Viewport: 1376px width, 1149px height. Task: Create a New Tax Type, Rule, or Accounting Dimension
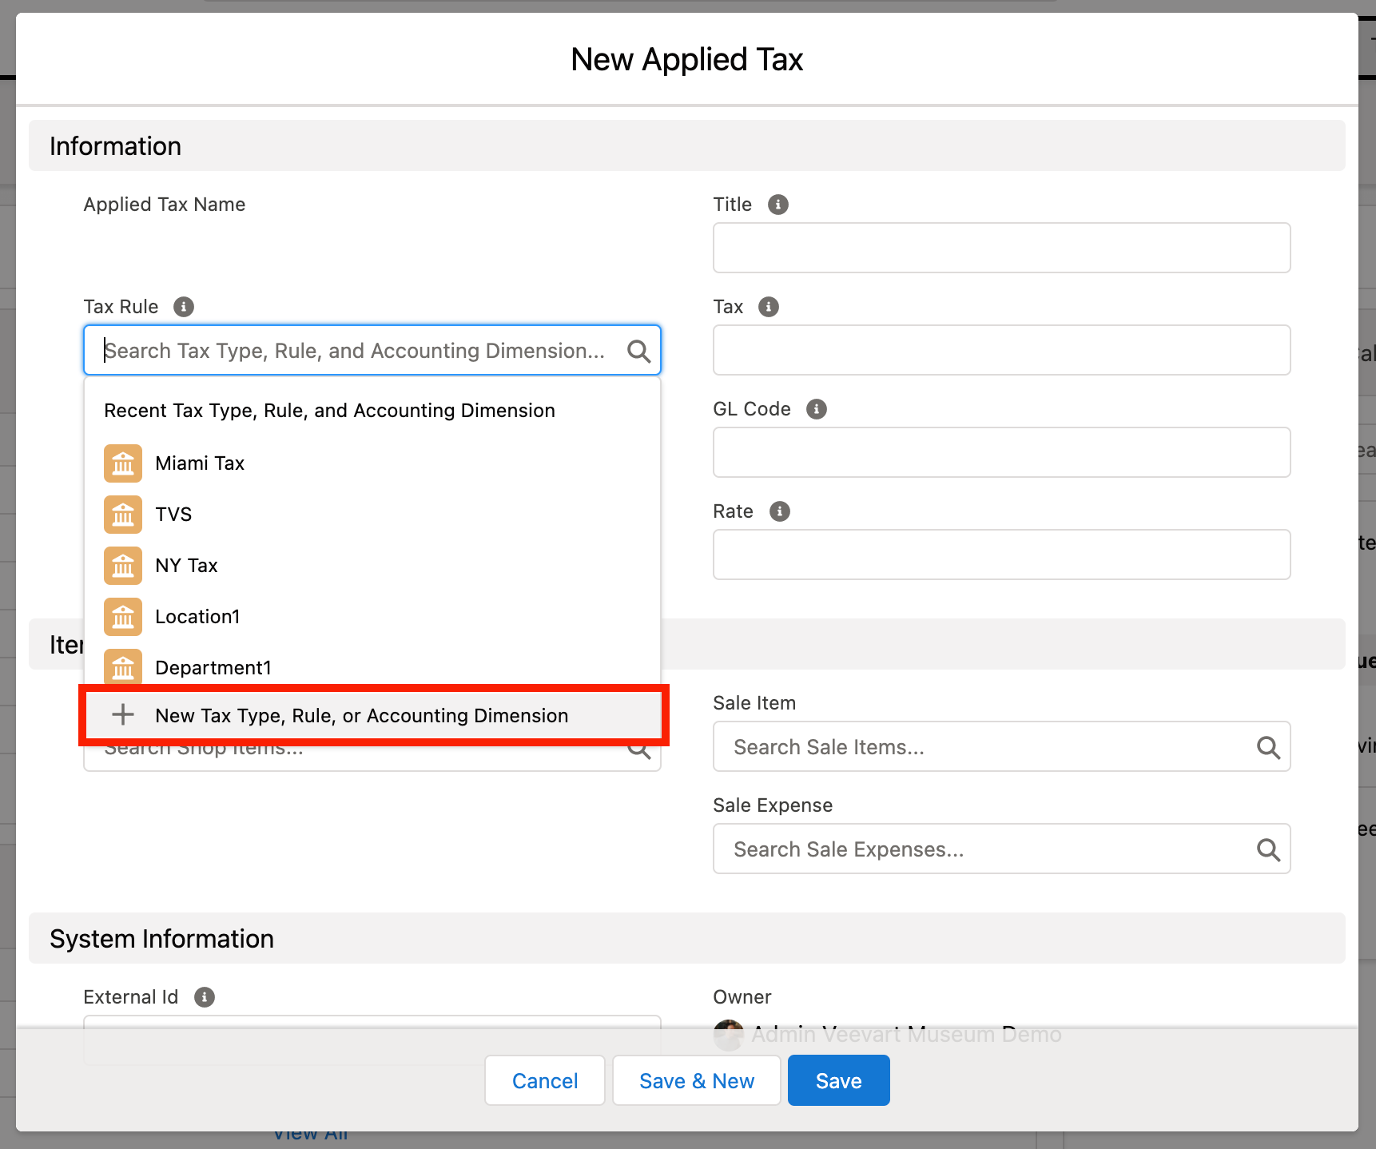coord(362,715)
